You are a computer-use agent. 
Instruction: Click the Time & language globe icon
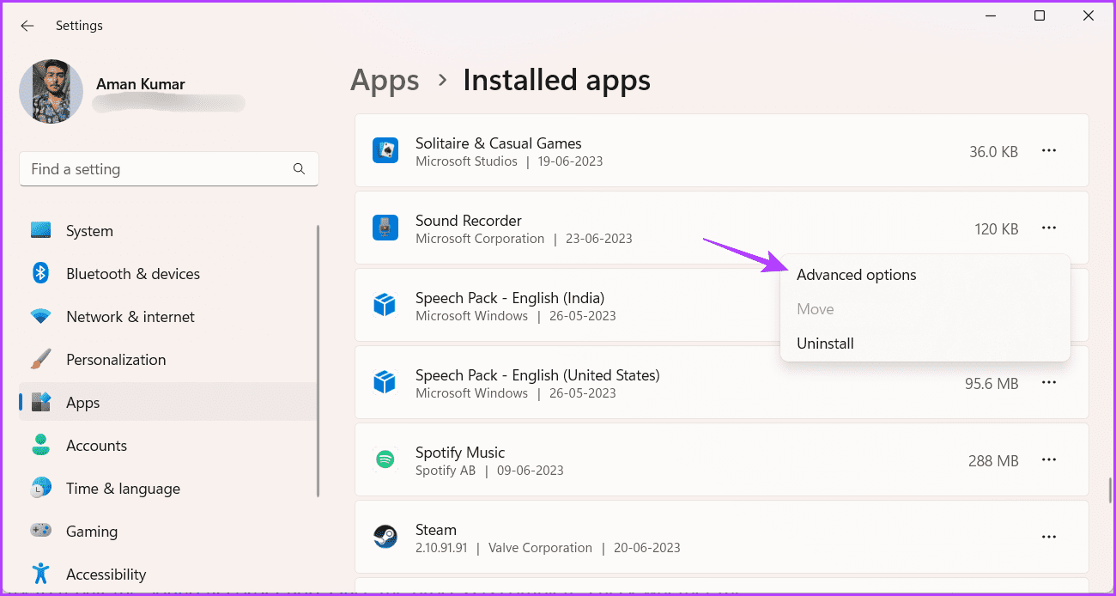(x=40, y=488)
